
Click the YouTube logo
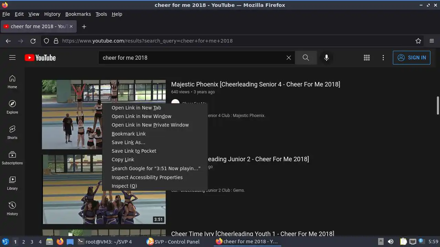[x=40, y=58]
